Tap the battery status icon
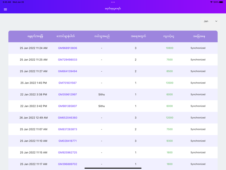This screenshot has height=170, width=226. 221,2
